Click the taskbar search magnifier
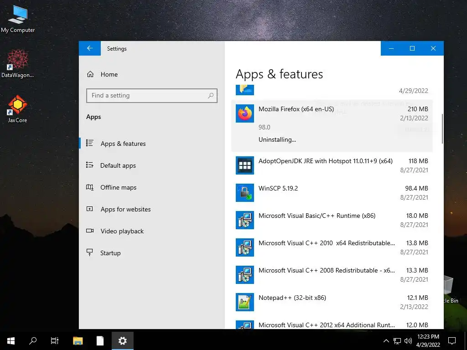 click(x=33, y=341)
